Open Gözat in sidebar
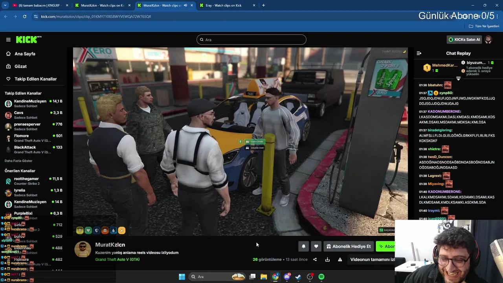 coord(20,66)
